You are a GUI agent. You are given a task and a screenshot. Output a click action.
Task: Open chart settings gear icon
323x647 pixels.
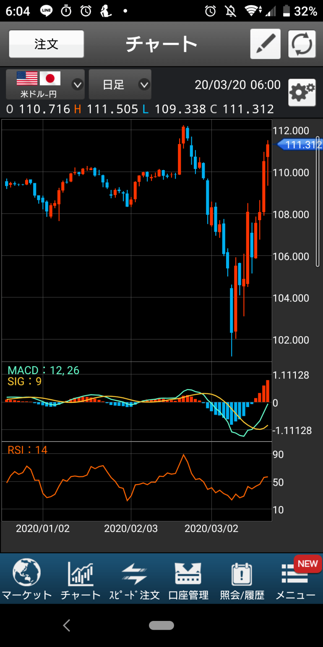click(x=302, y=92)
